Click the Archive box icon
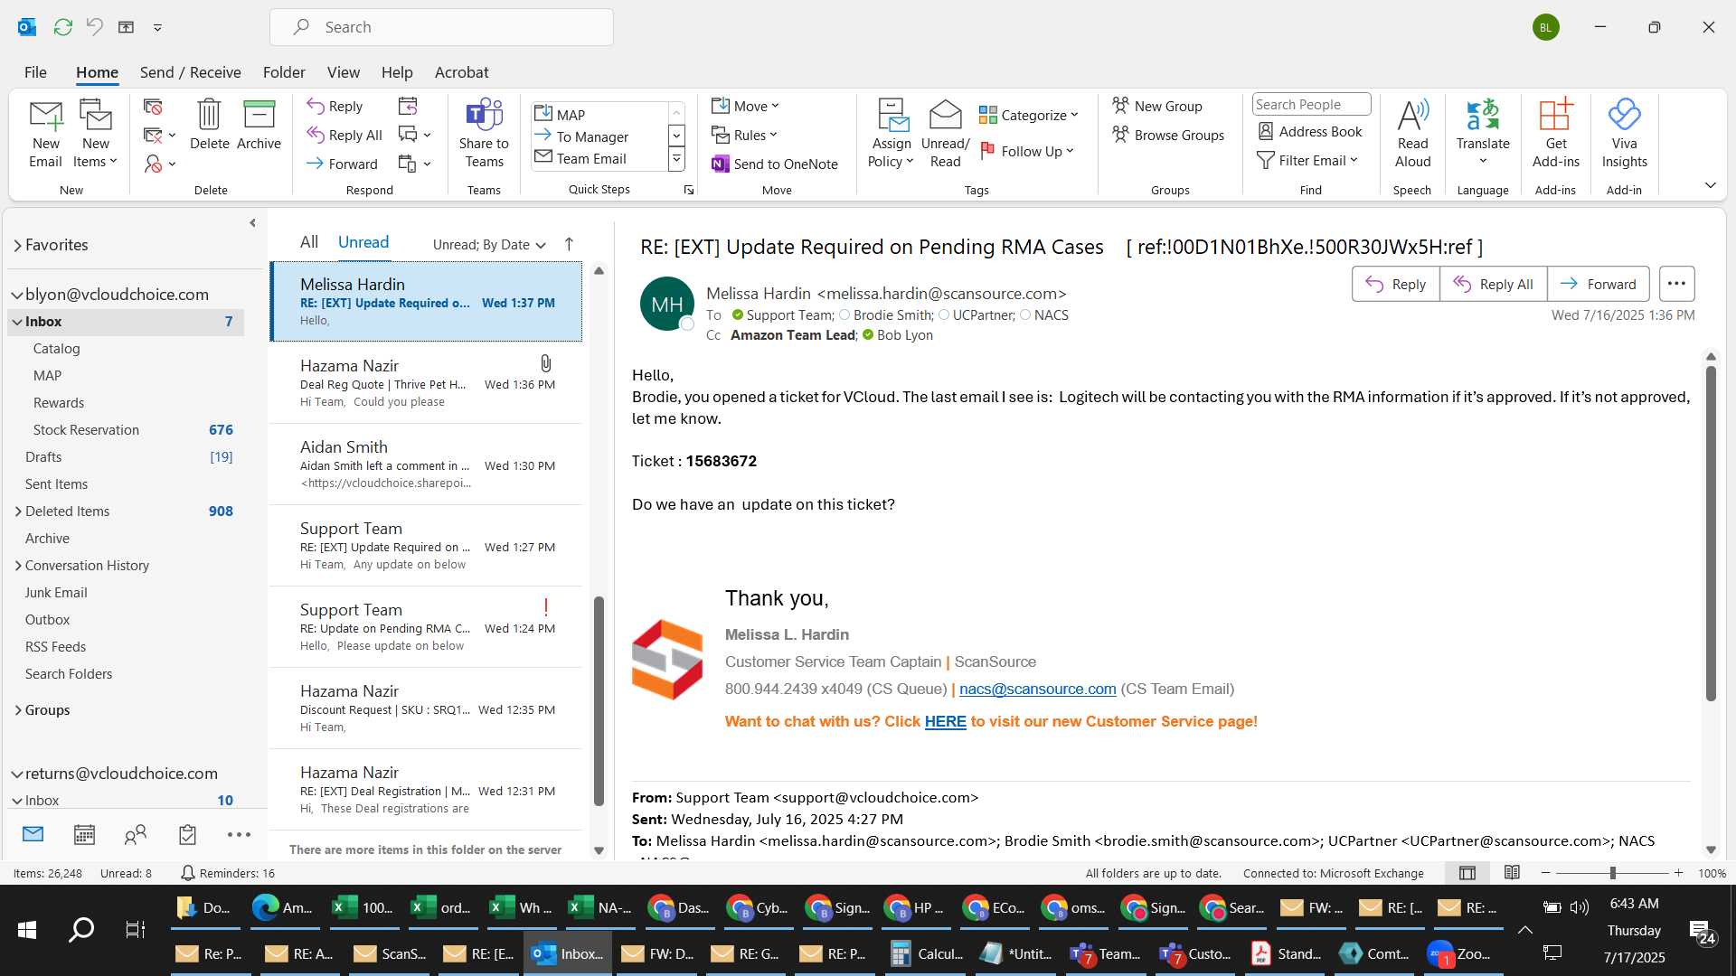The width and height of the screenshot is (1736, 976). pyautogui.click(x=259, y=125)
